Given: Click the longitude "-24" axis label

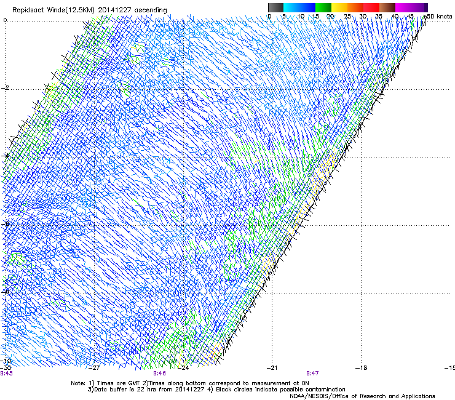Looking at the screenshot, I should pos(183,368).
